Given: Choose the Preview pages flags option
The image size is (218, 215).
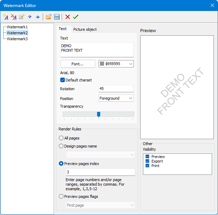Looking at the screenshot, I should [61, 196].
